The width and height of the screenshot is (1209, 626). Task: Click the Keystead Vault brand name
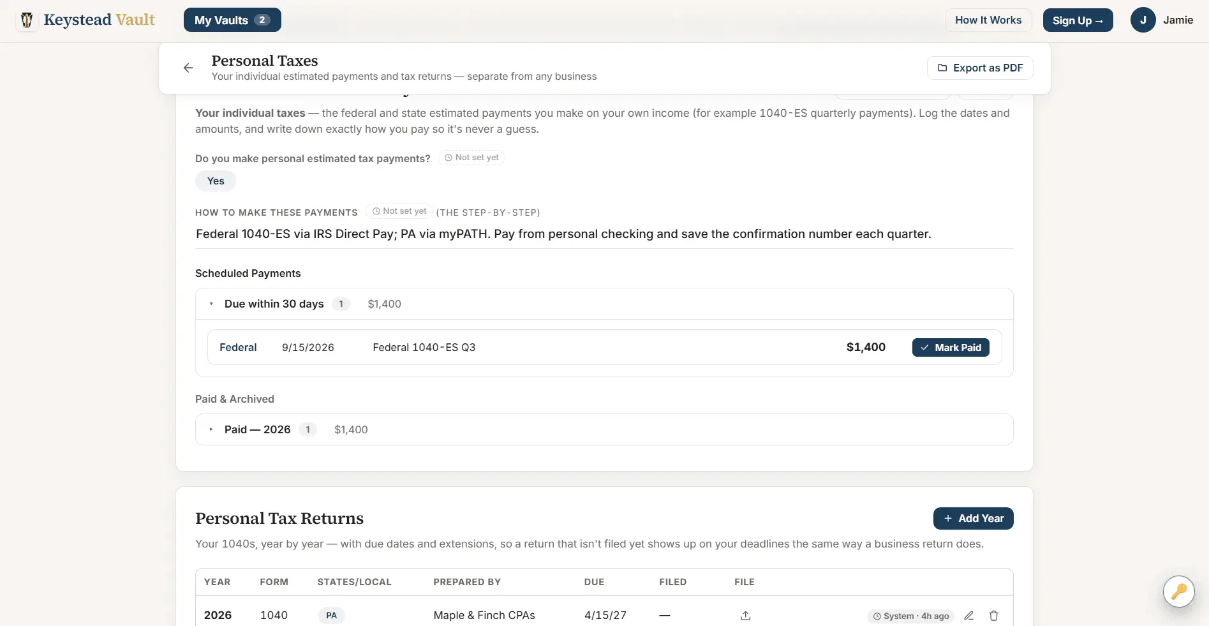pyautogui.click(x=100, y=20)
